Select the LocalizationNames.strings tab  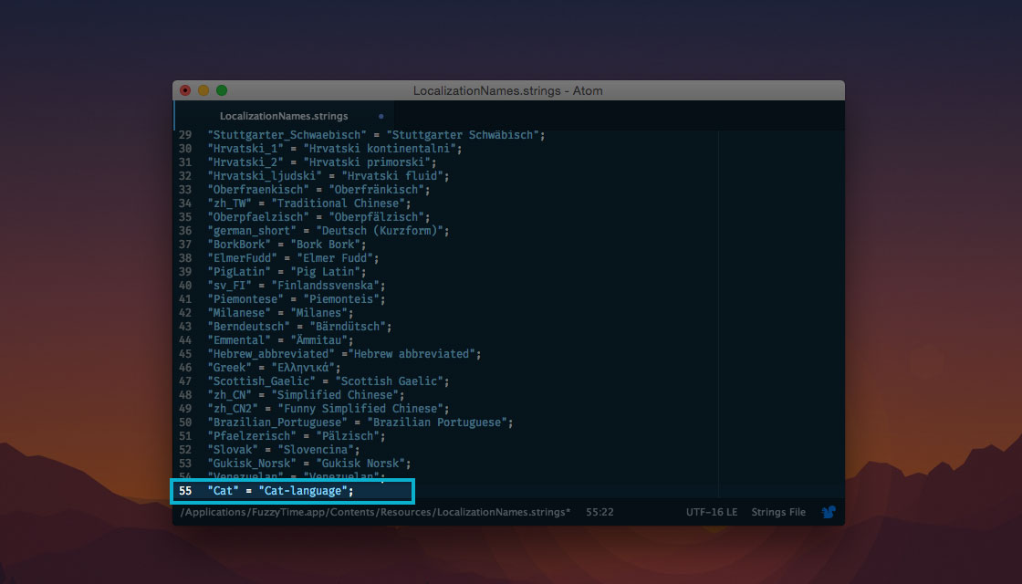click(284, 117)
